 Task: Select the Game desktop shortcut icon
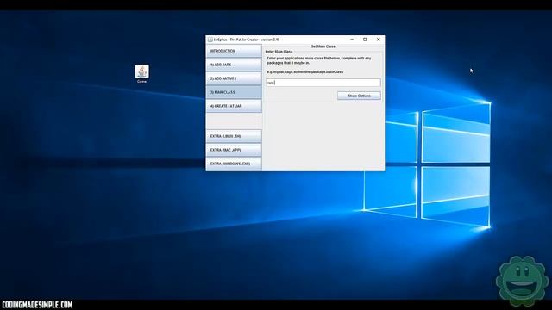tap(141, 74)
